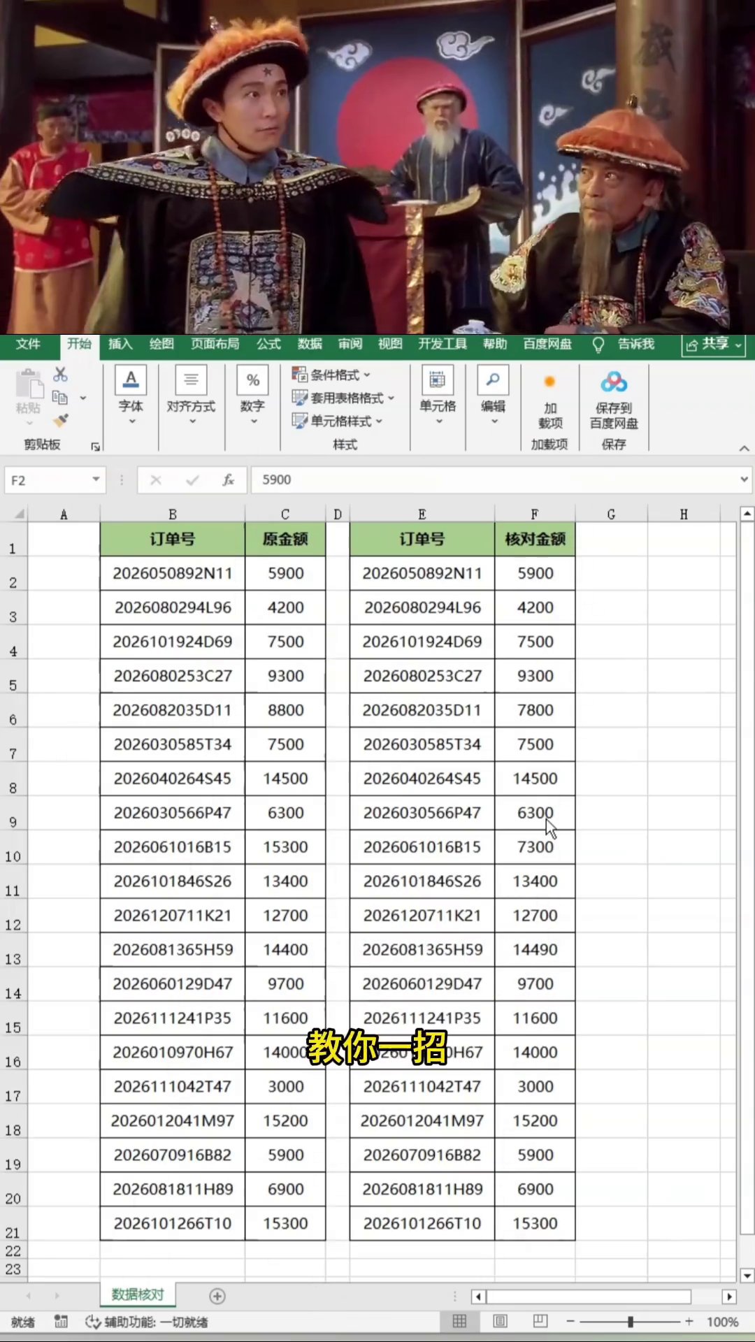
Task: Open the Baidu Netdisk (百度网盘) tab
Action: [x=547, y=344]
